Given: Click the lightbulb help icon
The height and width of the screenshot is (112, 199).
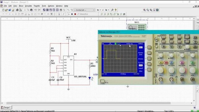Looking at the screenshot, I should click(x=116, y=10).
